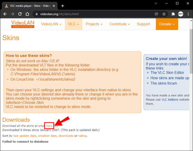The height and width of the screenshot is (151, 193).
Task: Close the VLC Skins tab
Action: coord(54,6)
